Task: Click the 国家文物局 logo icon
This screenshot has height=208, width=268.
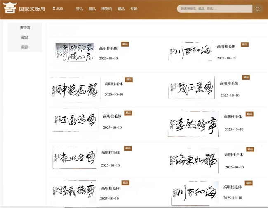Action: coord(8,9)
